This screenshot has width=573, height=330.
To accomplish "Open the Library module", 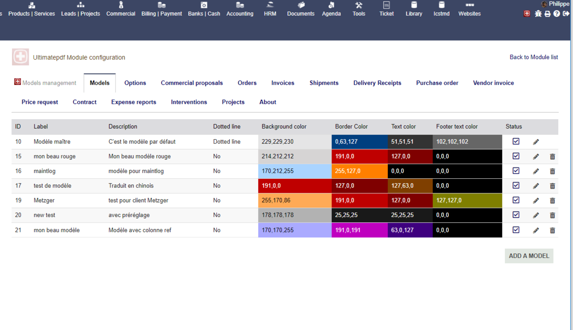I will [414, 9].
